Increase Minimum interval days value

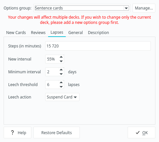[61, 70]
